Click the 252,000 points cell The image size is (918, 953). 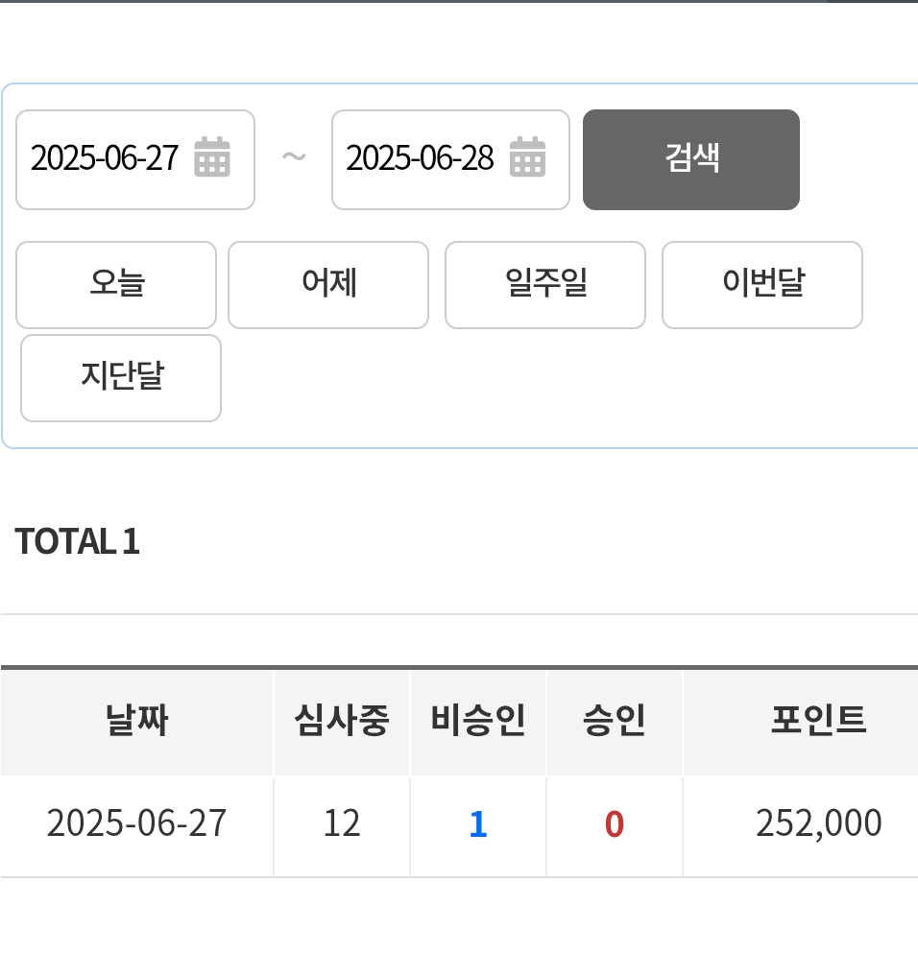818,824
